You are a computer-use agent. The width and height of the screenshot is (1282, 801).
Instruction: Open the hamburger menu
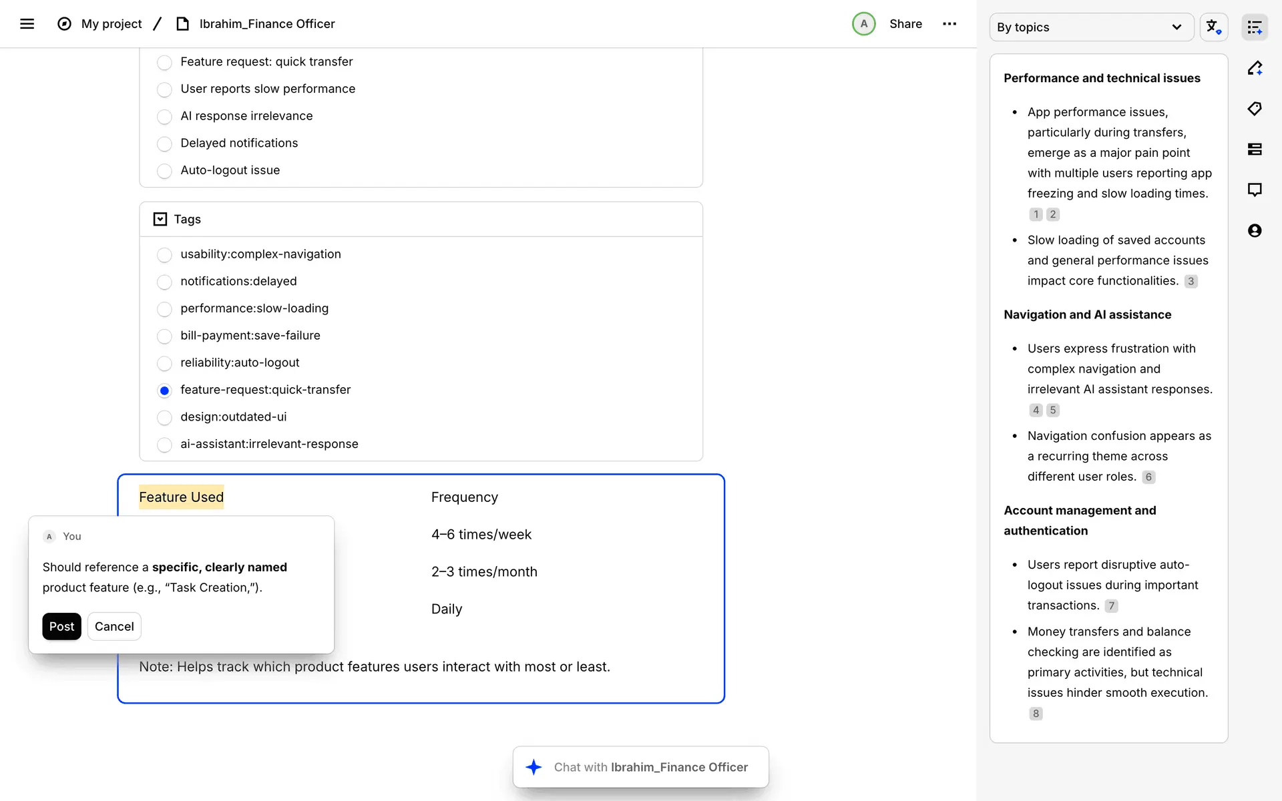click(x=27, y=24)
